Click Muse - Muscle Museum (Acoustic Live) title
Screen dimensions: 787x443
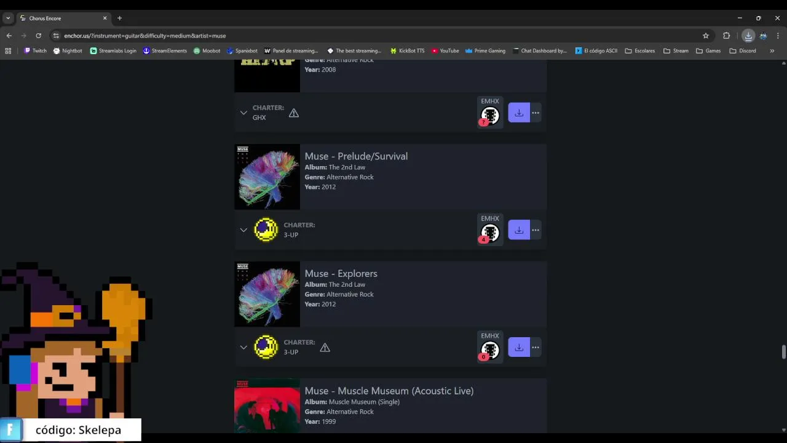[389, 391]
